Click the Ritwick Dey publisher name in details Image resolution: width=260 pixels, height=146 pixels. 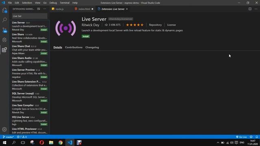tap(90, 25)
